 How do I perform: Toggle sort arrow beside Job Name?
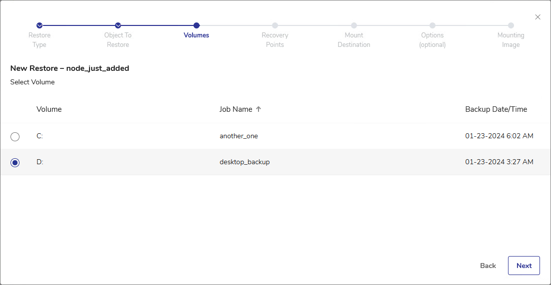click(x=258, y=109)
